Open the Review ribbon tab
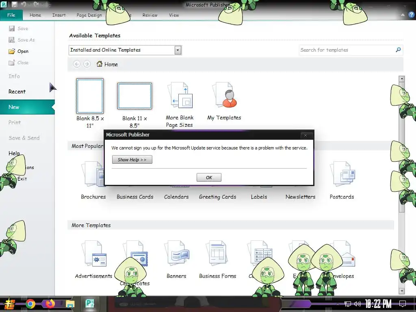The height and width of the screenshot is (312, 416). (150, 15)
